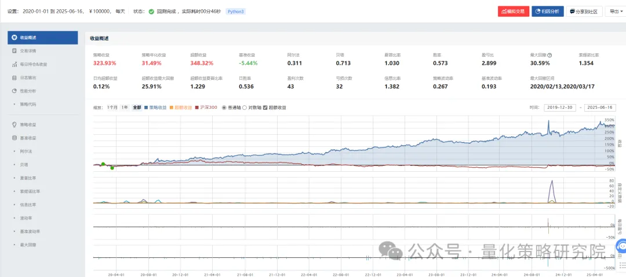The height and width of the screenshot is (277, 626).
Task: Click the 31.49% annualized return value
Action: pos(152,63)
